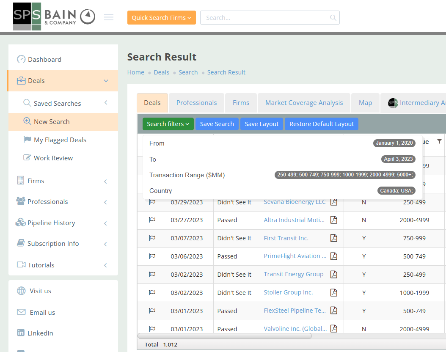Click the horizontal scrollbar under the table
446x352 pixels.
click(x=225, y=336)
